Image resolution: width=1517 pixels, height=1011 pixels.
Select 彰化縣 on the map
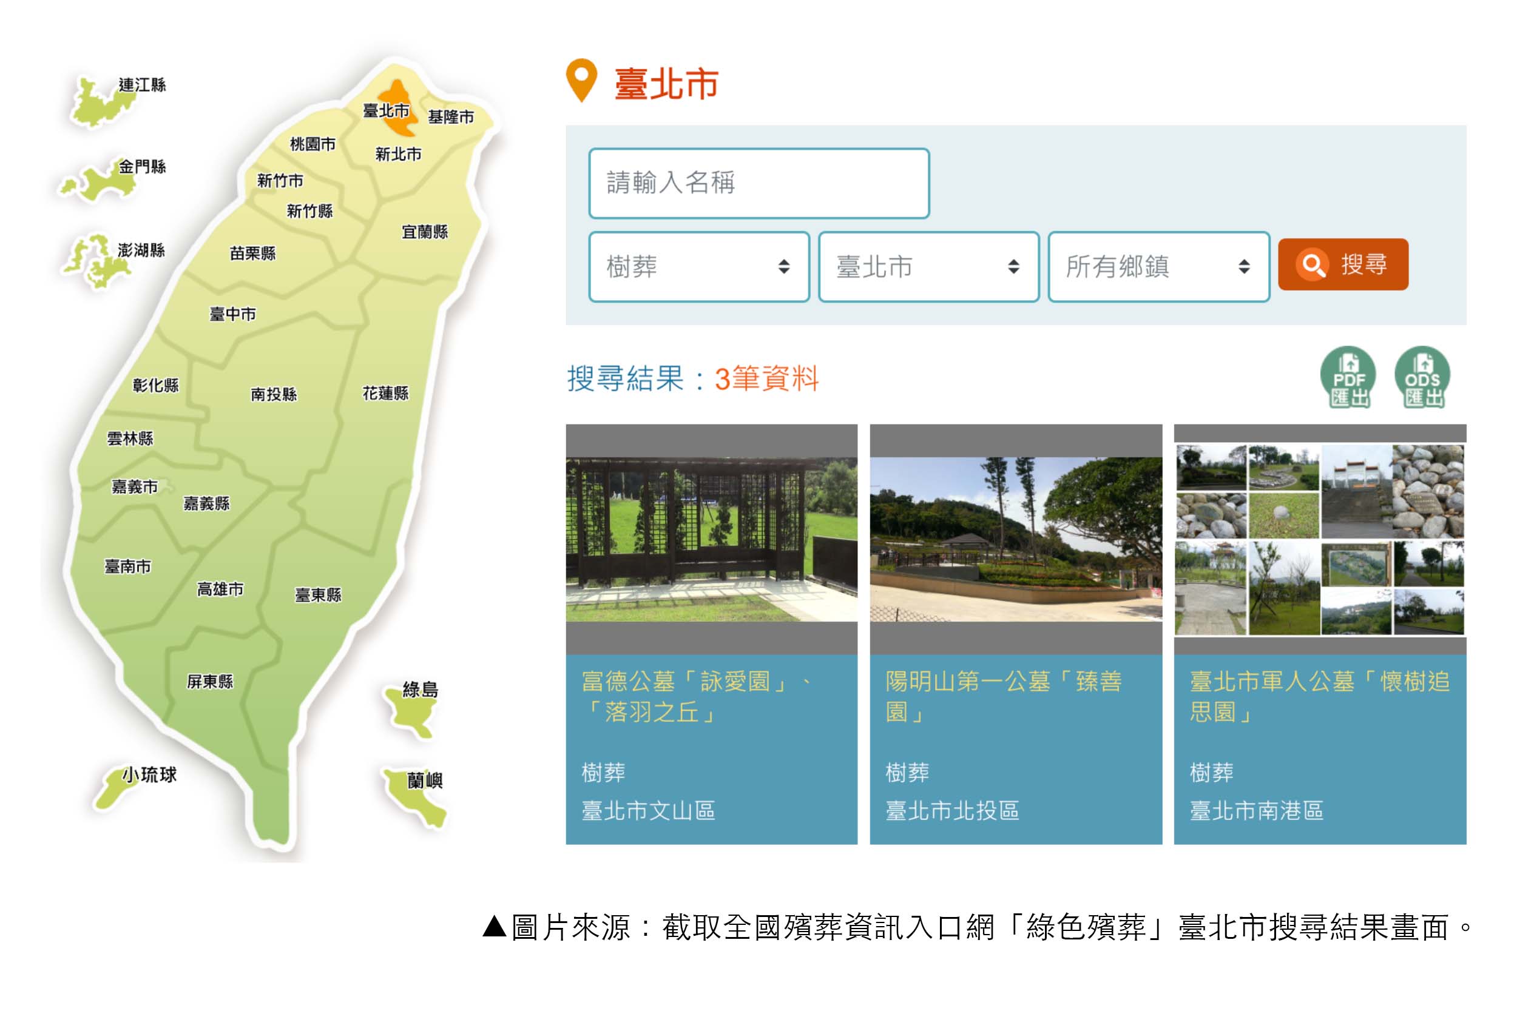coord(155,385)
